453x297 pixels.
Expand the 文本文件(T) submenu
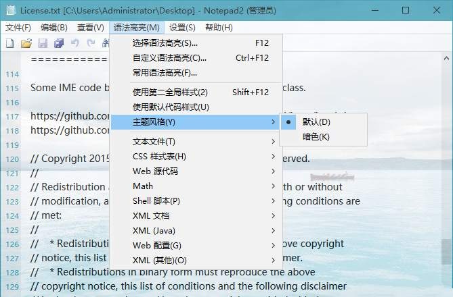click(196, 142)
